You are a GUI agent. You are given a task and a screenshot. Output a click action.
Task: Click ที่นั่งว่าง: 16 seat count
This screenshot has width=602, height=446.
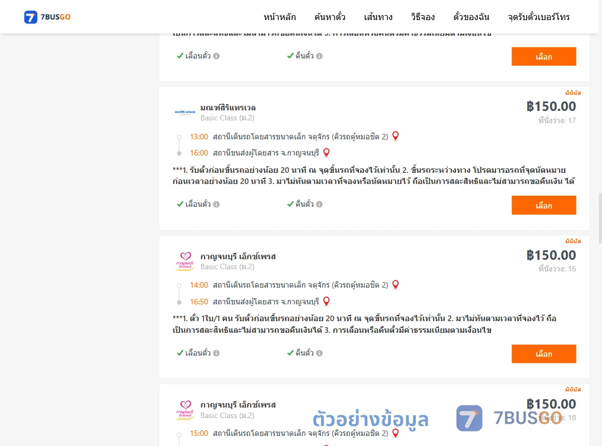tap(557, 269)
